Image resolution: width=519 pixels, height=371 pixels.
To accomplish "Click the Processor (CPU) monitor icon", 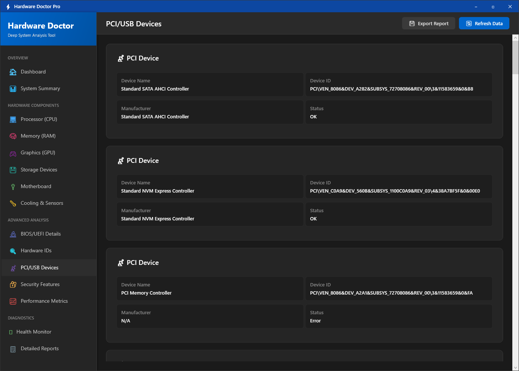I will click(x=13, y=119).
